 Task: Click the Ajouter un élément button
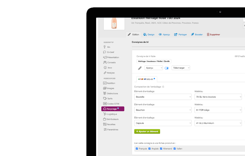(147, 131)
